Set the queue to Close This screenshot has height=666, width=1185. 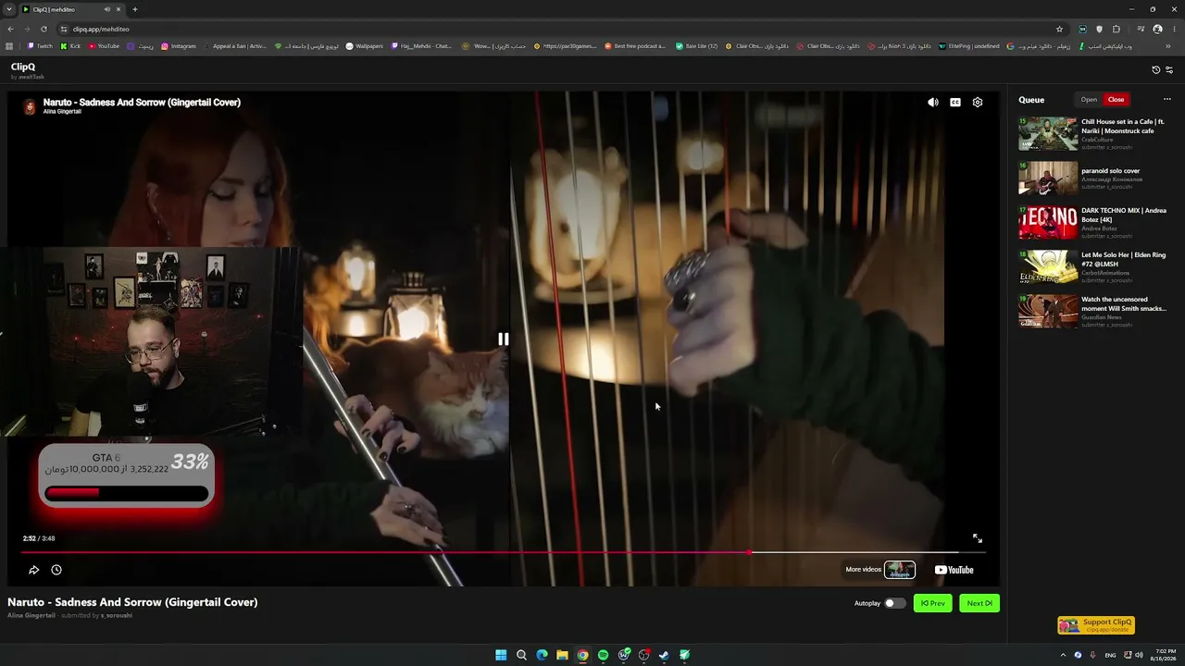tap(1116, 100)
